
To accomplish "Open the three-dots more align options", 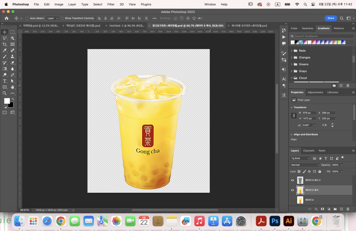I will click(154, 18).
